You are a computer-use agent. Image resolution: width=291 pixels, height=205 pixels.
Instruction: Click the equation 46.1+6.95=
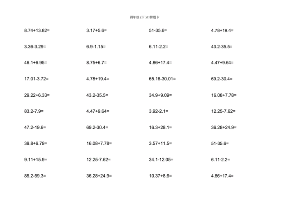coord(36,63)
